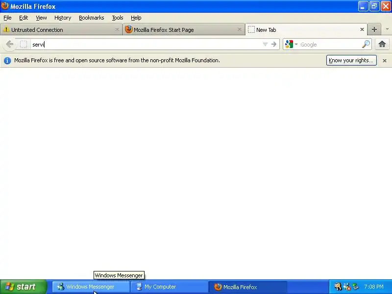
Task: Click the page identity icon in address bar
Action: [x=24, y=44]
